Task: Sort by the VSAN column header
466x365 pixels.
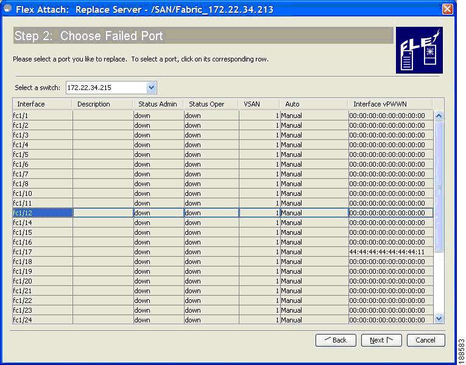Action: pyautogui.click(x=258, y=104)
